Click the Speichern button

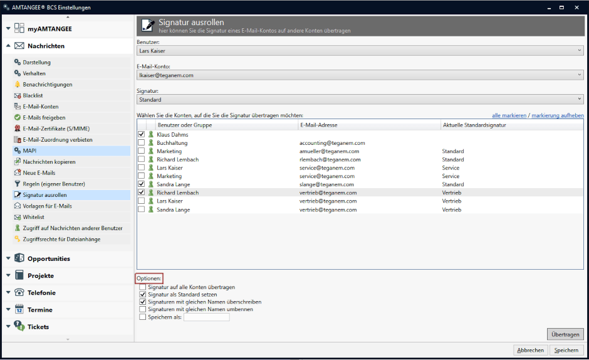(x=566, y=350)
